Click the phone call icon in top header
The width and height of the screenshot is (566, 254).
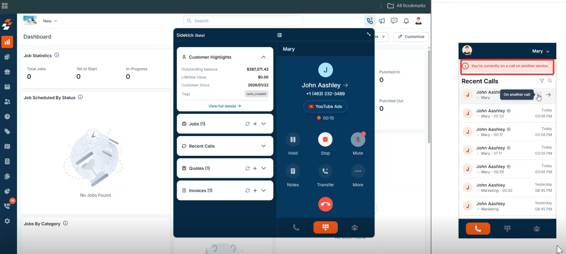[370, 21]
